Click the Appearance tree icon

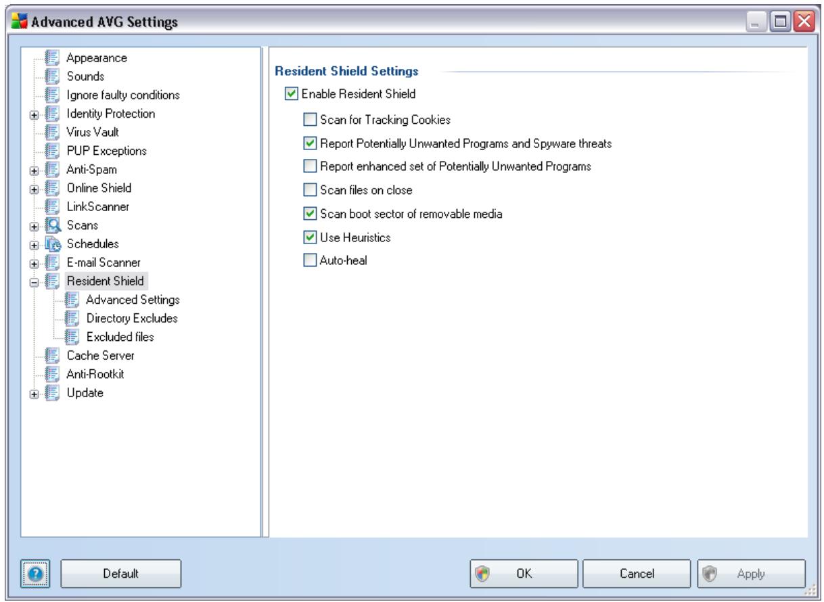coord(53,59)
